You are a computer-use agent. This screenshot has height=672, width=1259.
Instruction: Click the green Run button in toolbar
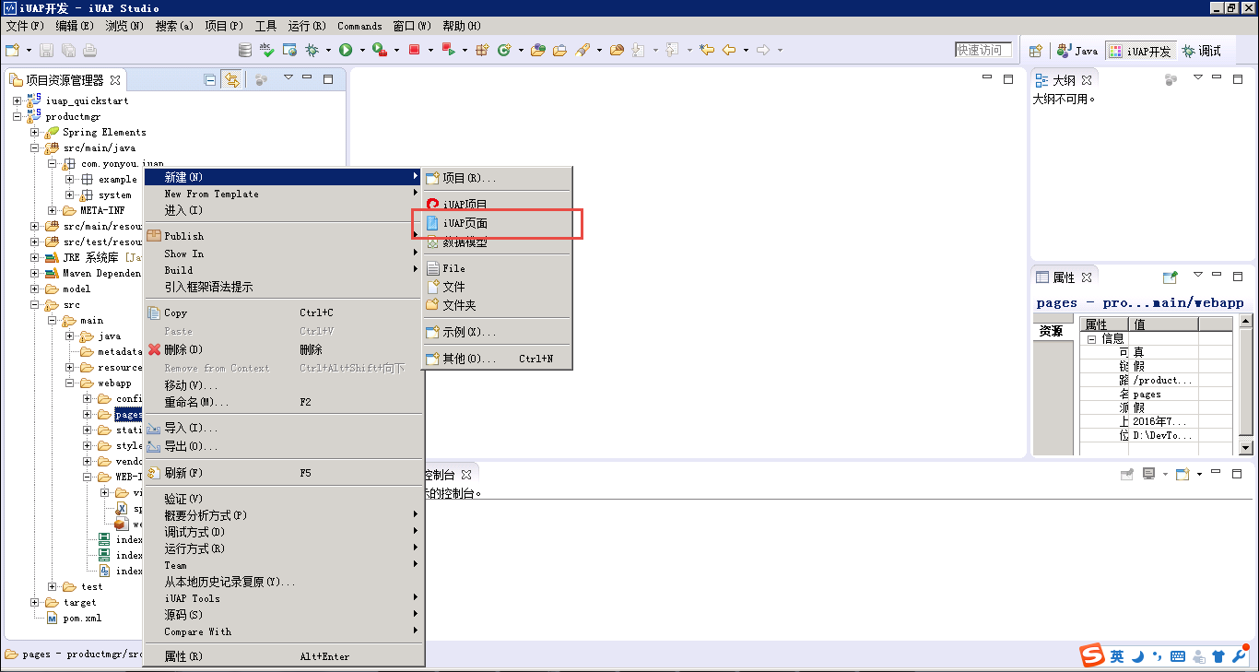(x=346, y=50)
